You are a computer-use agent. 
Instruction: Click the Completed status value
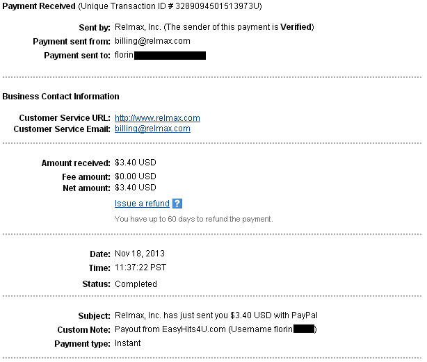coord(136,283)
